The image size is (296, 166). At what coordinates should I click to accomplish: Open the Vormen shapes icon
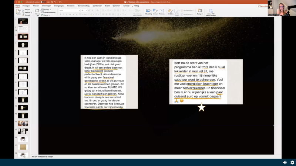pyautogui.click(x=155, y=11)
